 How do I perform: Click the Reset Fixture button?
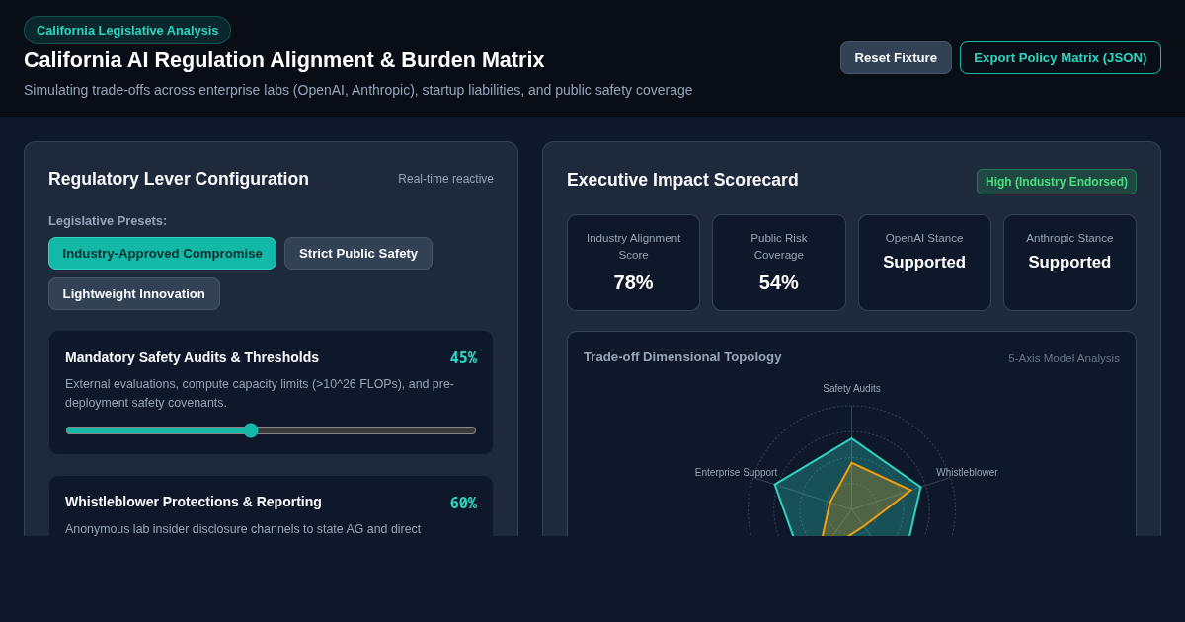(x=896, y=57)
